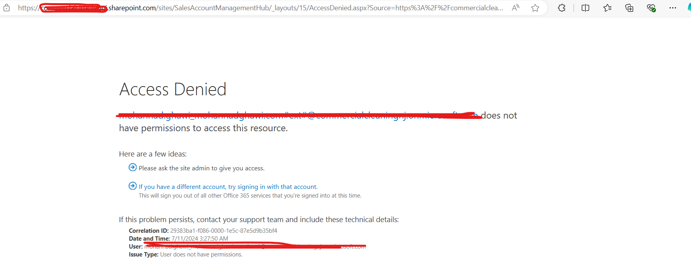This screenshot has height=279, width=691.
Task: Click arrow bullet beside 'Please ask the site admin'
Action: click(133, 168)
